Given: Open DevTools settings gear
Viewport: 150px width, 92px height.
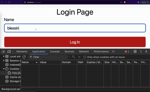Looking at the screenshot, I should (135, 51).
